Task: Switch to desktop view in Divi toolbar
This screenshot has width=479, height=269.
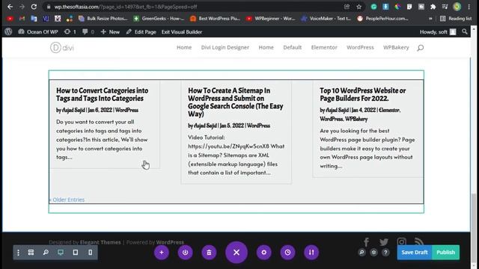Action: [61, 253]
